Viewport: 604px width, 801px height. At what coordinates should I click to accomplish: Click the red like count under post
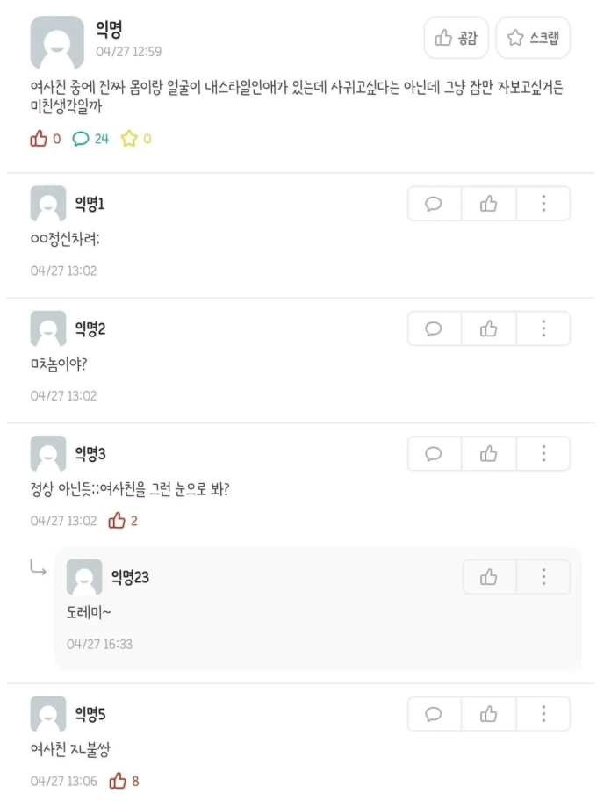point(46,139)
